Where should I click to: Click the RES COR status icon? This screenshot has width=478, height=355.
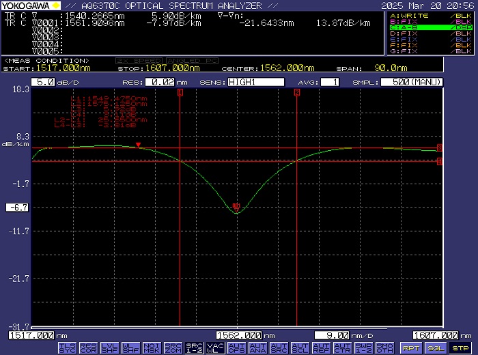pos(88,347)
